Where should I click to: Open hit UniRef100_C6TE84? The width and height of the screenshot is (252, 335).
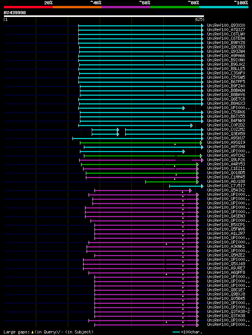226,39
